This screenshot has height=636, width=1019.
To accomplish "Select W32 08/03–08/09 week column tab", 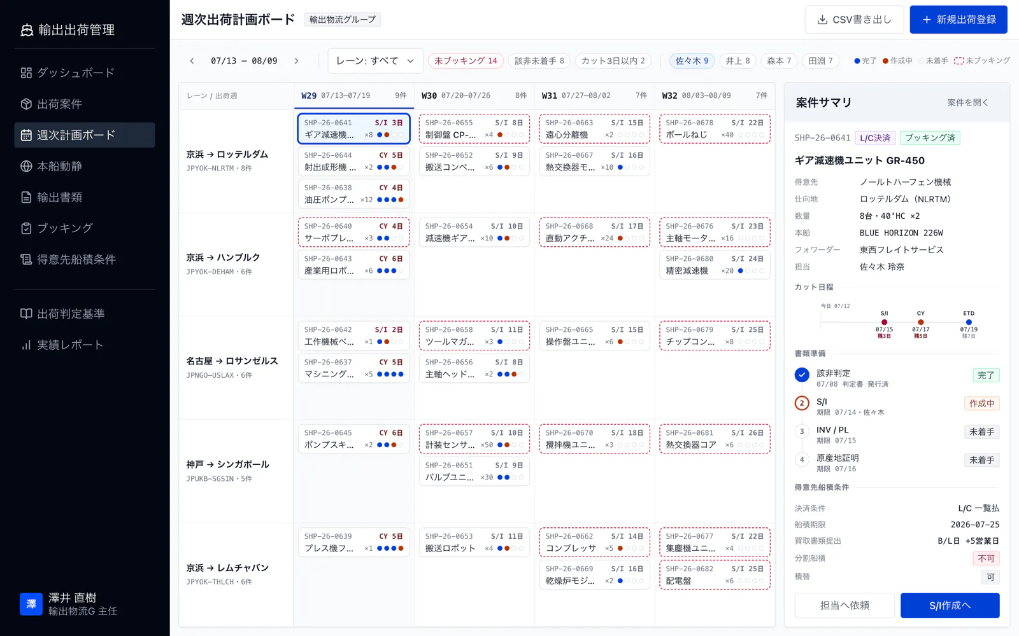I will [715, 96].
